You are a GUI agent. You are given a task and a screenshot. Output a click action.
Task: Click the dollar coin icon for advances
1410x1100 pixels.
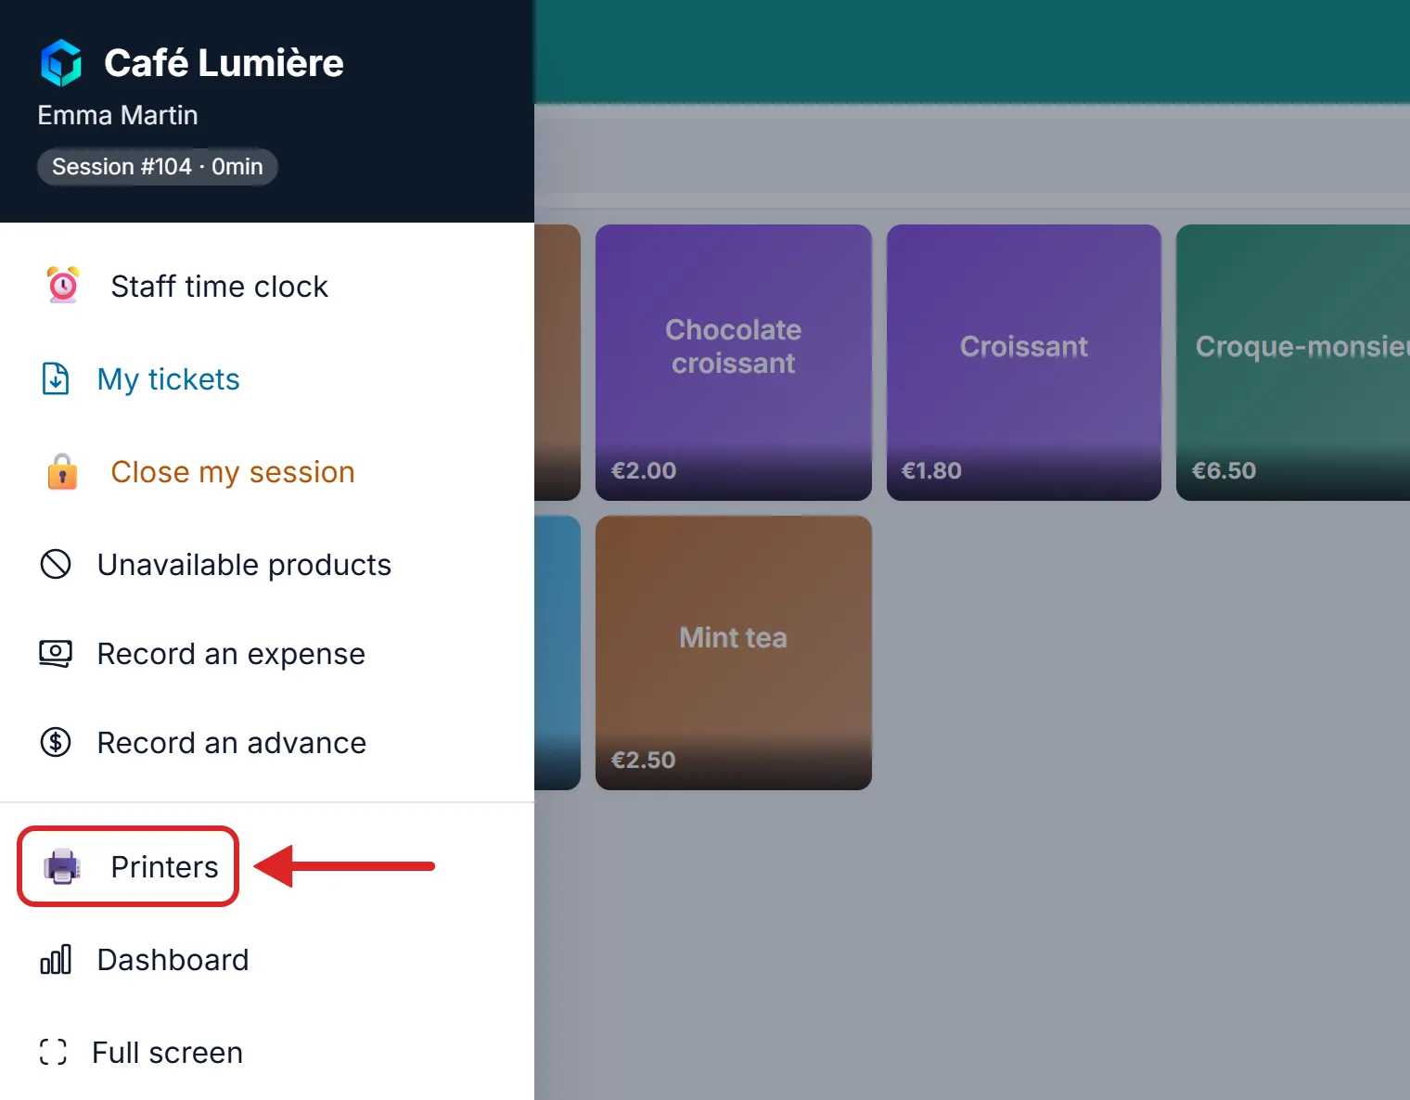pos(56,742)
